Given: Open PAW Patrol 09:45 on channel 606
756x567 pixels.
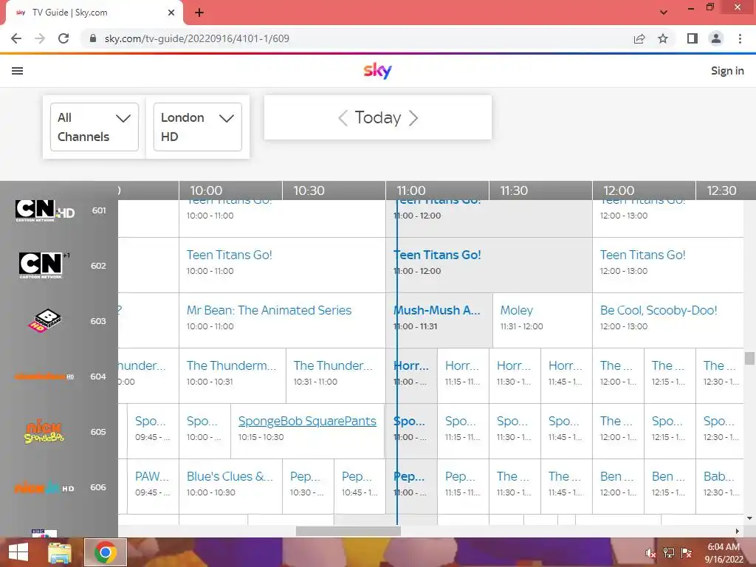Looking at the screenshot, I should coord(153,486).
